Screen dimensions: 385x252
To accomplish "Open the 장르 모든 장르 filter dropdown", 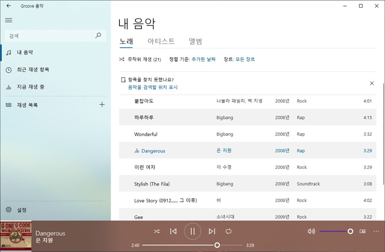I will point(245,59).
